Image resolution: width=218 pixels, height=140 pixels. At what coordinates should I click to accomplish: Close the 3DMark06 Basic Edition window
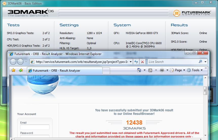click(x=211, y=2)
